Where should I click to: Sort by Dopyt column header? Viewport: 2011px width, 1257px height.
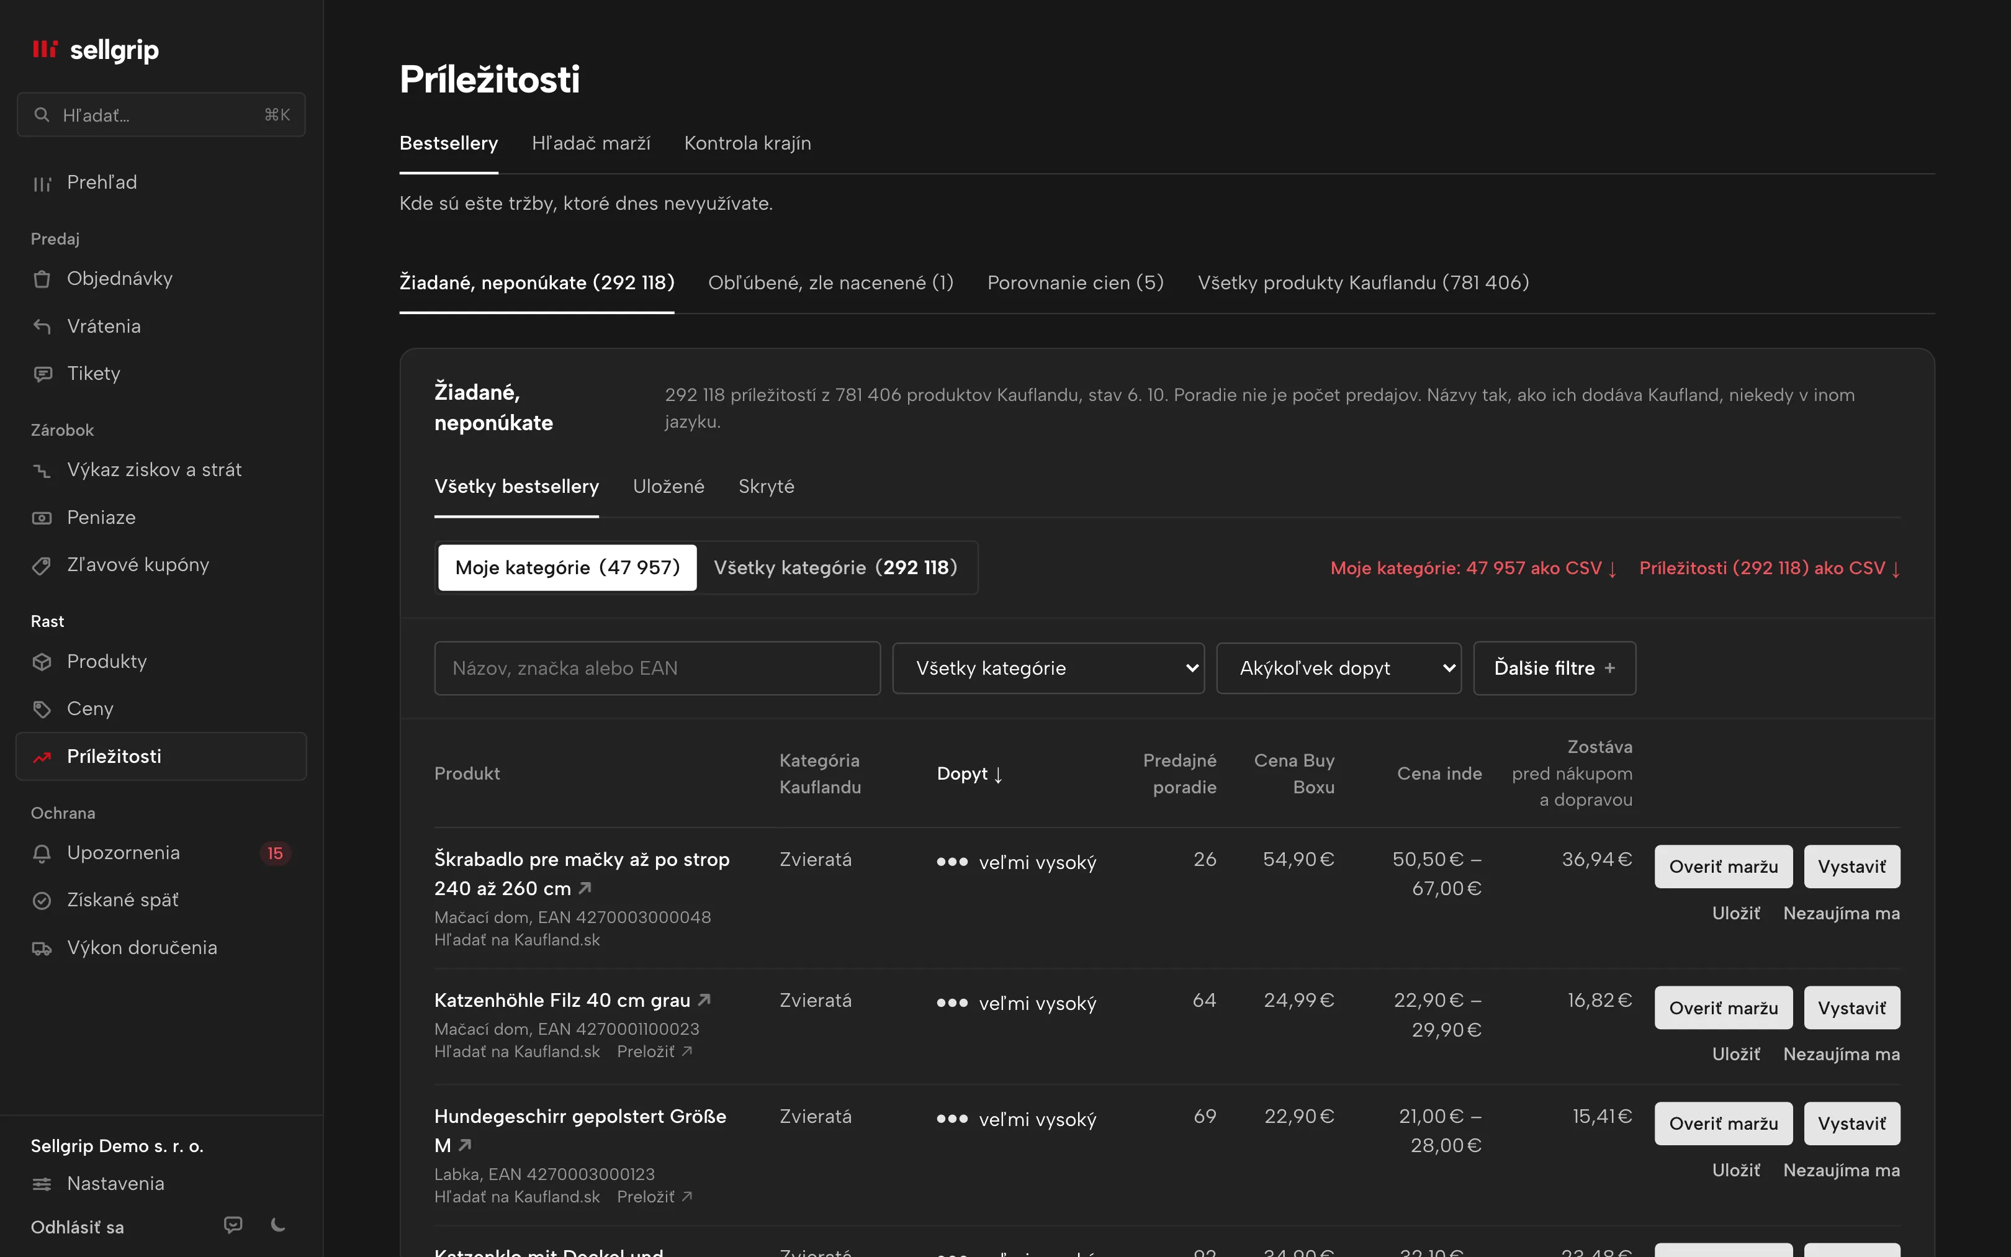tap(970, 773)
